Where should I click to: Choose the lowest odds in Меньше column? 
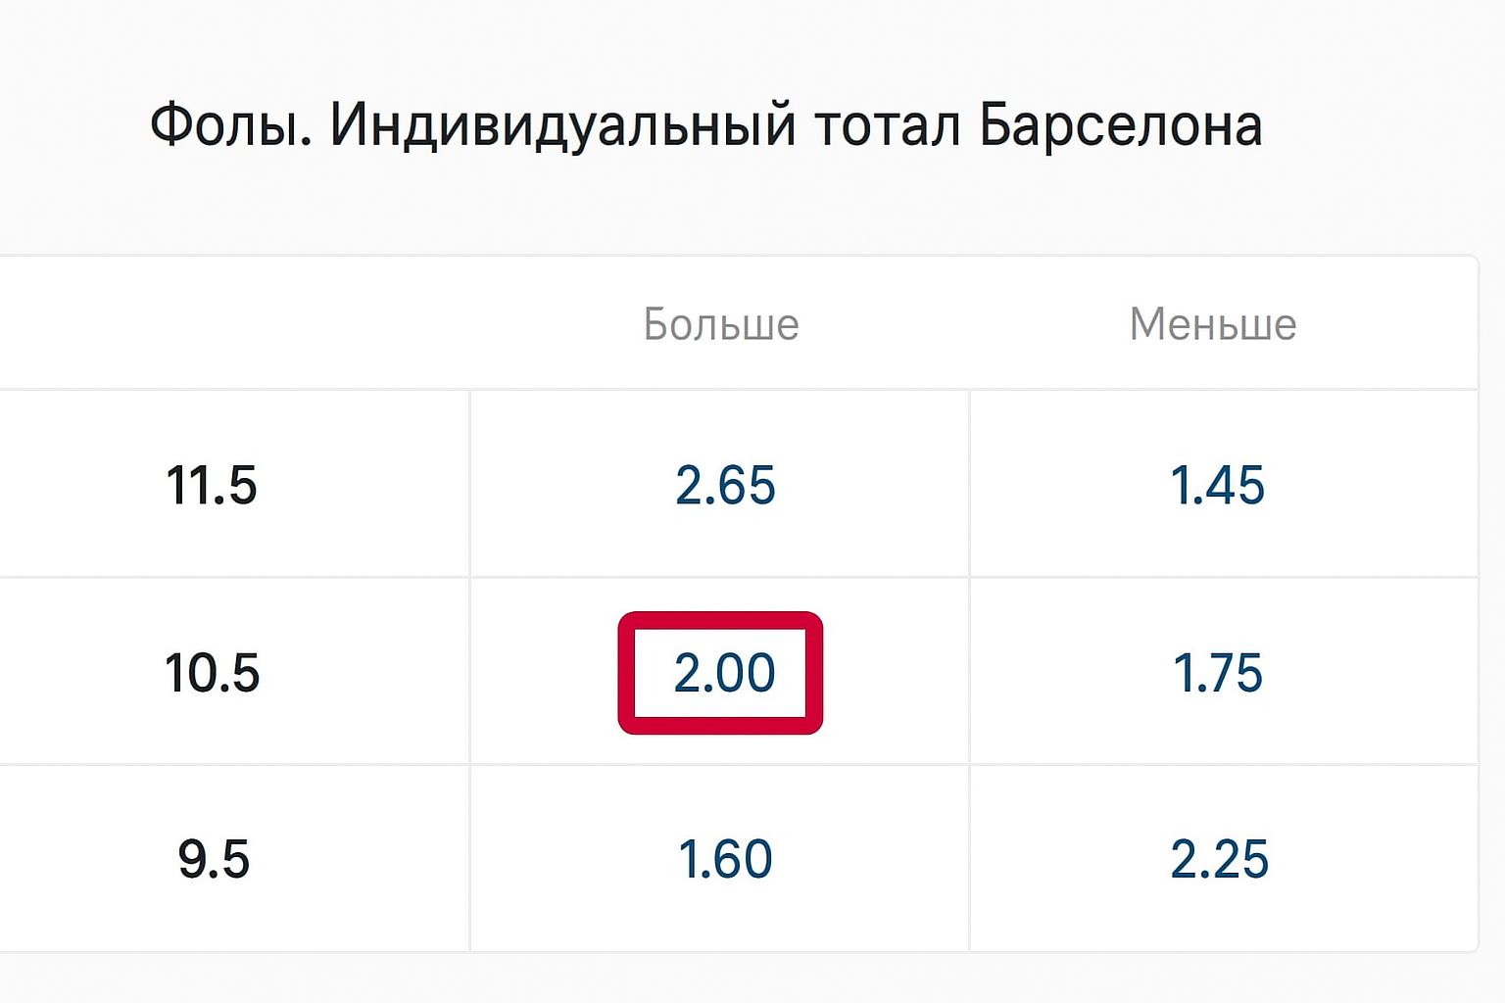[1218, 486]
